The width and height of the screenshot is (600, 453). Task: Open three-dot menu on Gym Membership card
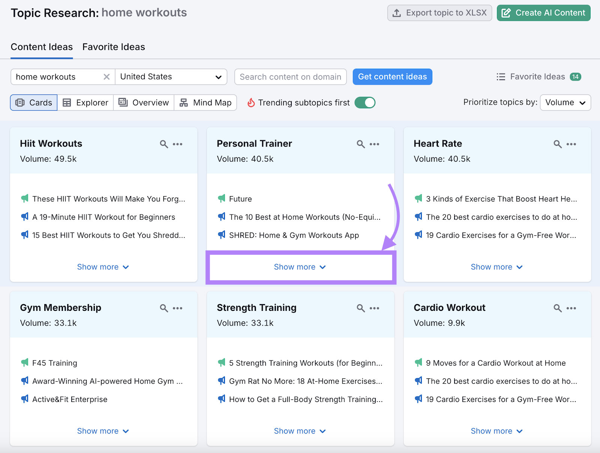tap(177, 308)
